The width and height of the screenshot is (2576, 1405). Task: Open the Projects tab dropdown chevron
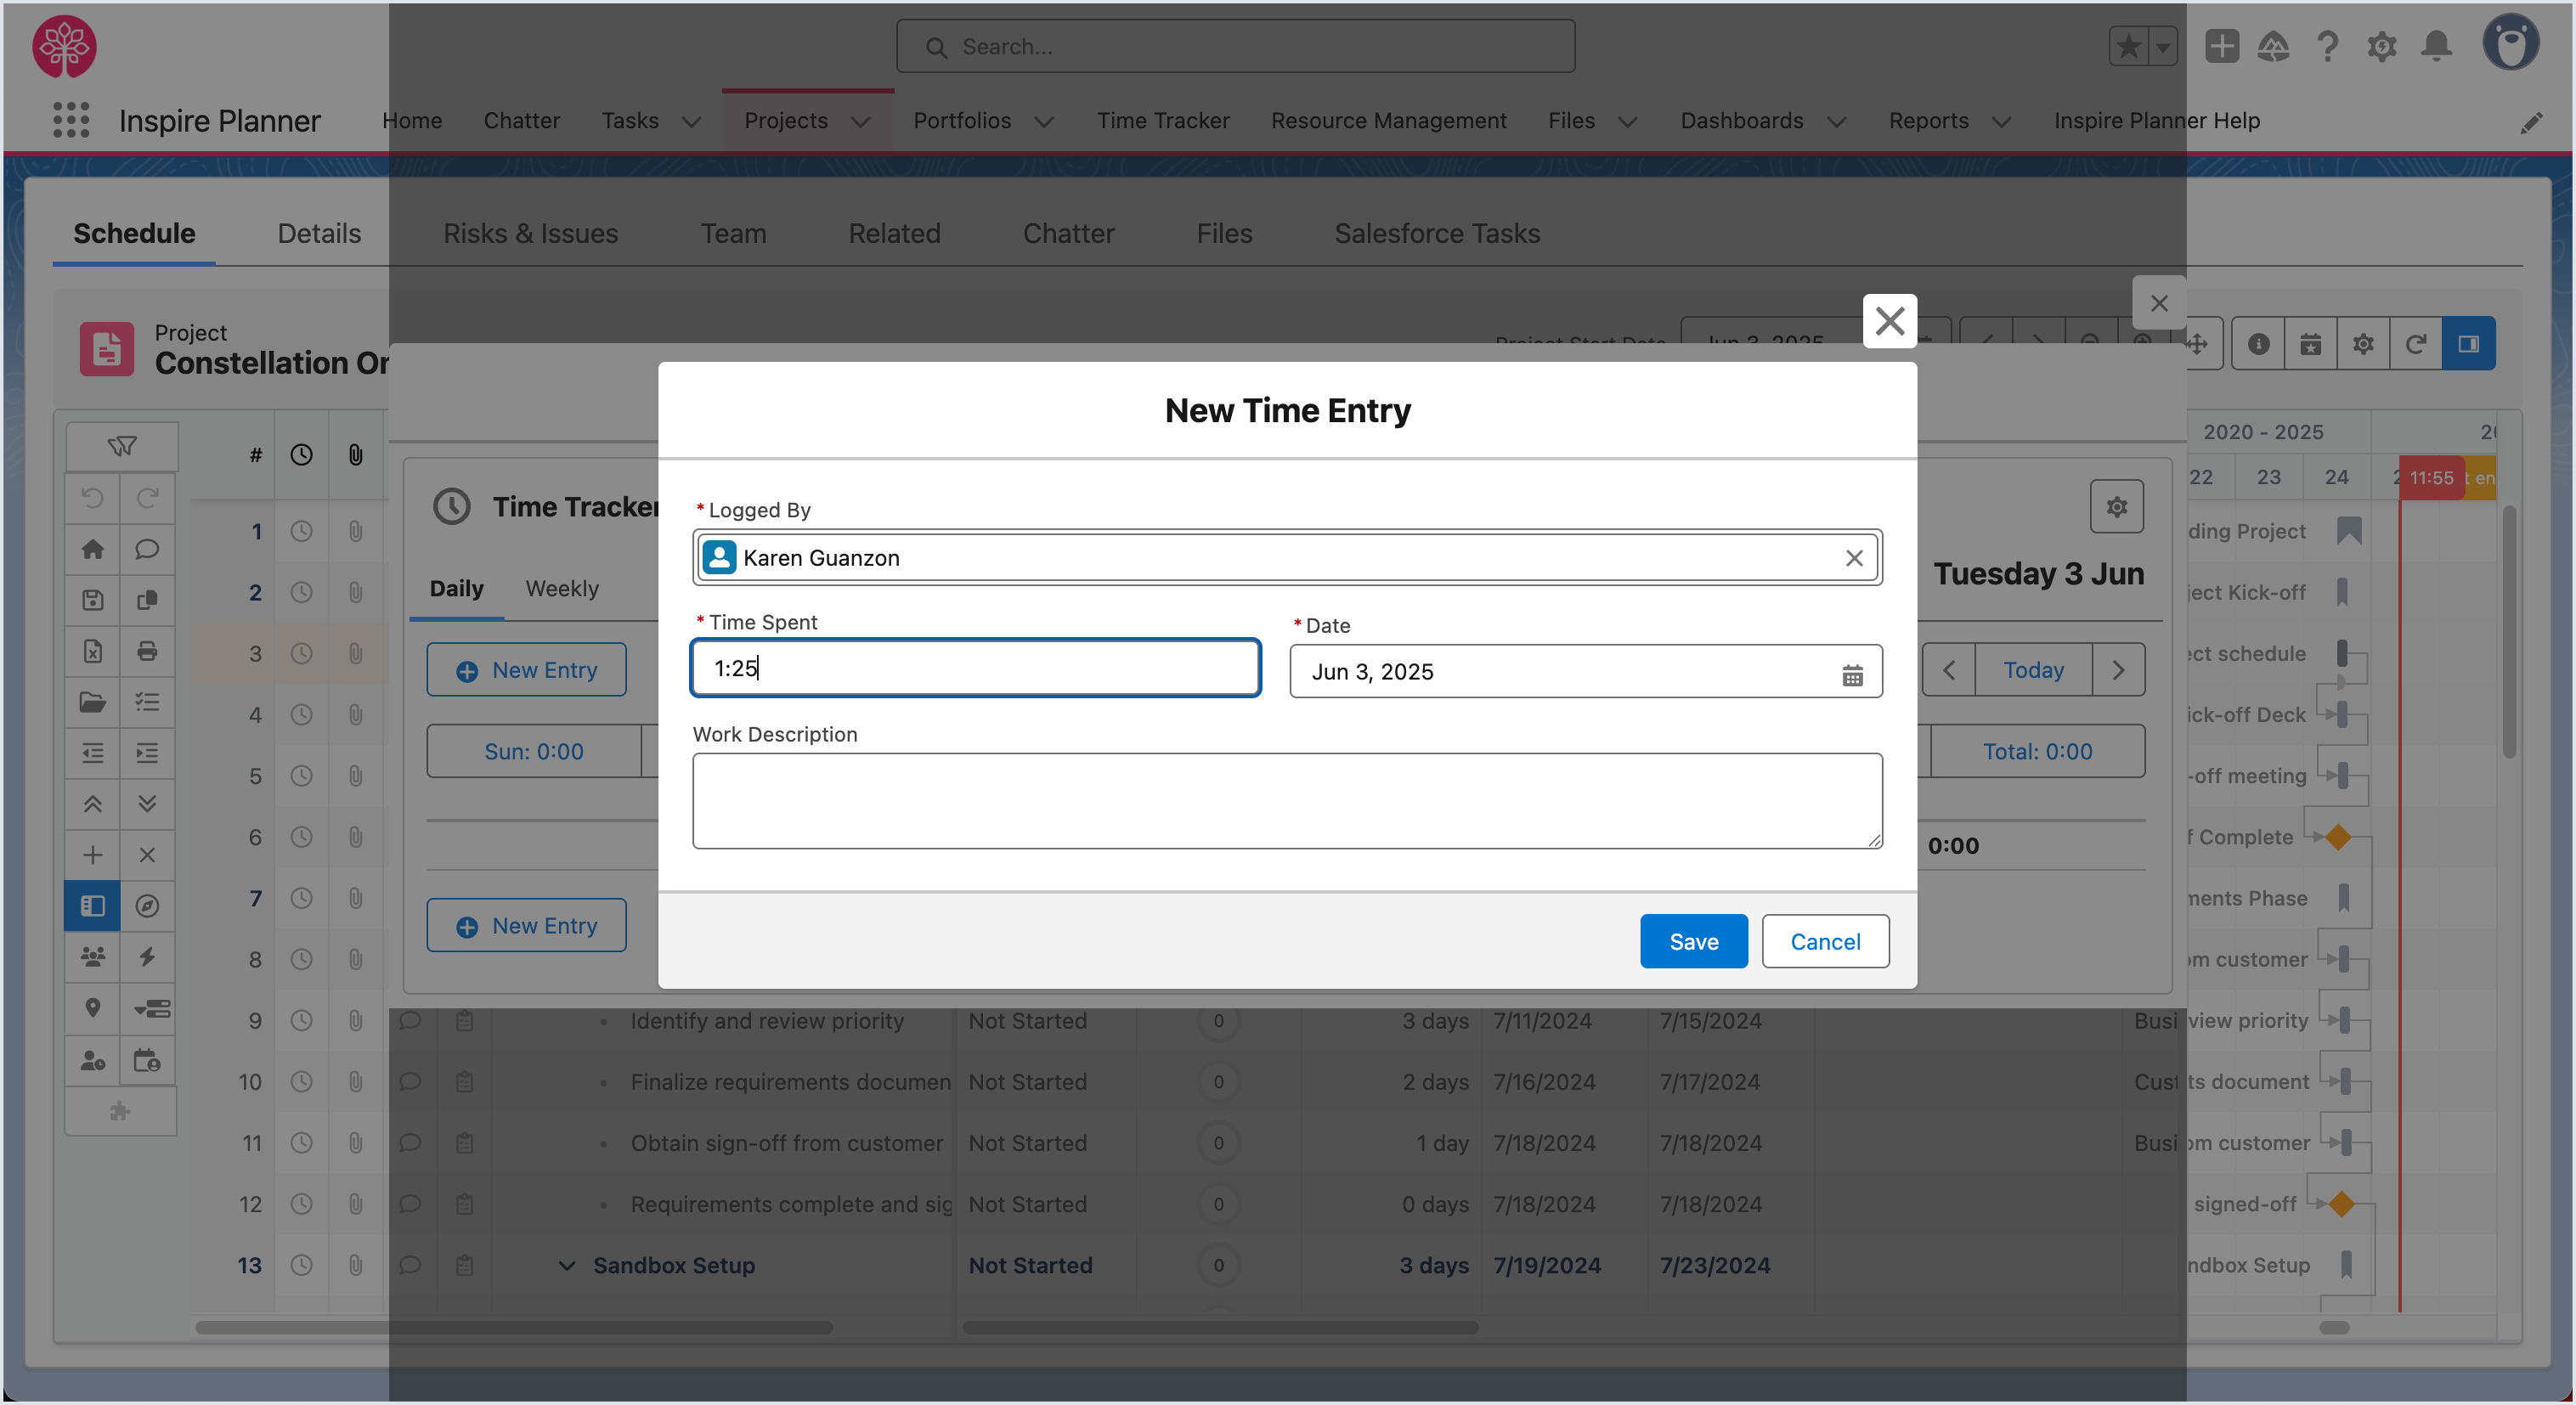point(860,122)
